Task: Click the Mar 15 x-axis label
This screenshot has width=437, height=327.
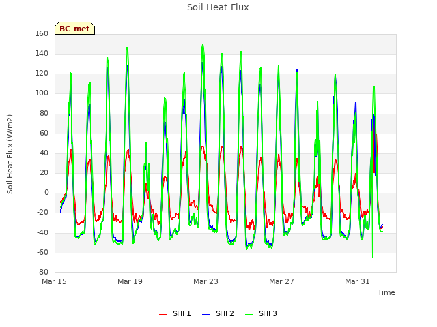Action: click(x=54, y=281)
